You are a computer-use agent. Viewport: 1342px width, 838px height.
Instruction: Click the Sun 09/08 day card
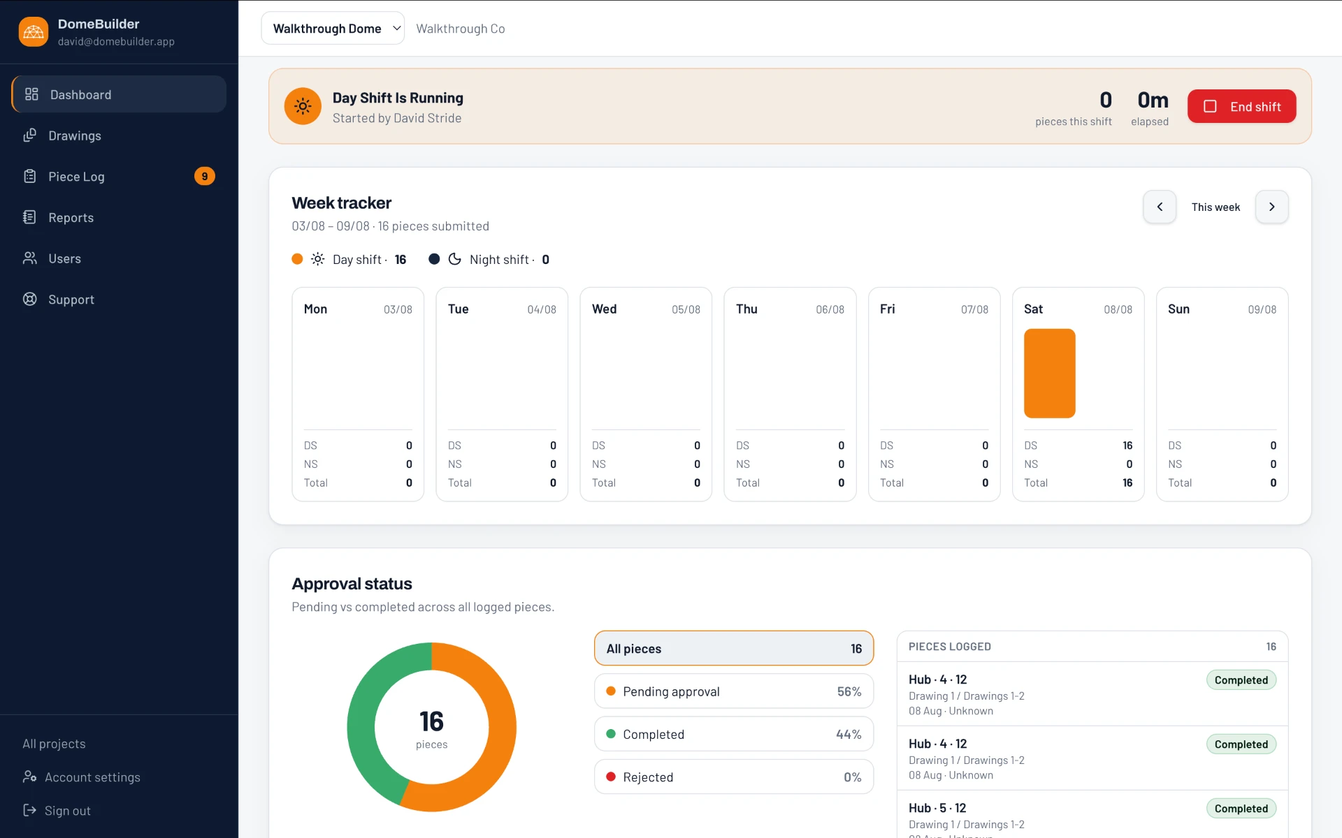[1222, 394]
